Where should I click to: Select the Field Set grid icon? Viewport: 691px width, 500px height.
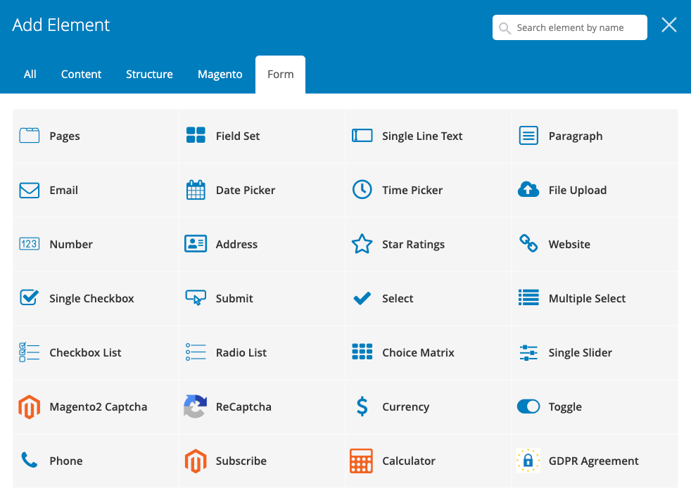[196, 135]
